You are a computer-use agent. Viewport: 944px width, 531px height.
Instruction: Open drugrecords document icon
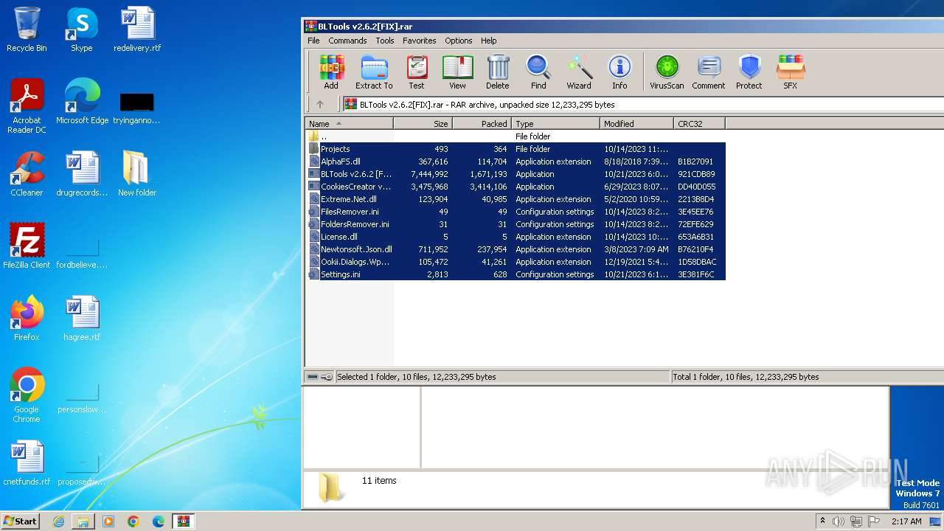(x=82, y=173)
